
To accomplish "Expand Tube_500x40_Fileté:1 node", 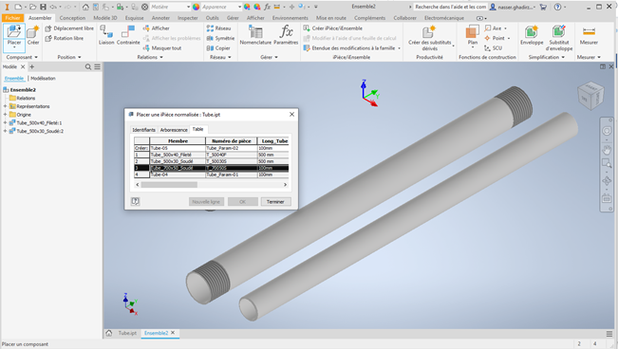I will click(x=5, y=123).
